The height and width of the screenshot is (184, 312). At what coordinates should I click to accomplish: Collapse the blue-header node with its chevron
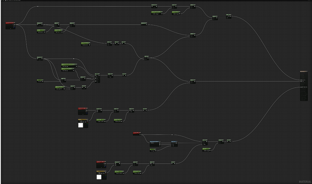click(x=159, y=142)
